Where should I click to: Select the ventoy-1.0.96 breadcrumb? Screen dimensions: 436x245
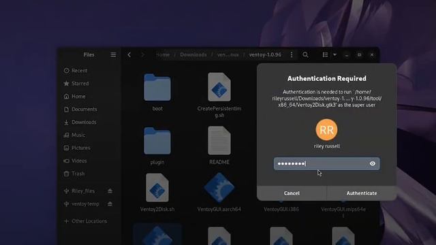[x=265, y=54]
